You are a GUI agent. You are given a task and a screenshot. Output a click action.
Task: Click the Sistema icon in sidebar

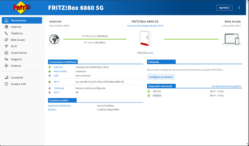point(6,66)
